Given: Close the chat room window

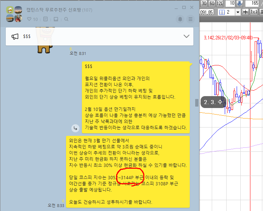Looking at the screenshot, I should (192, 8).
